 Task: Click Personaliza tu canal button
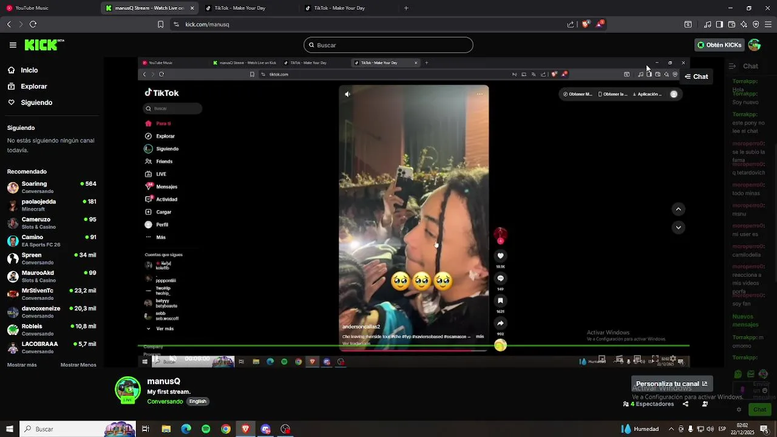[672, 384]
